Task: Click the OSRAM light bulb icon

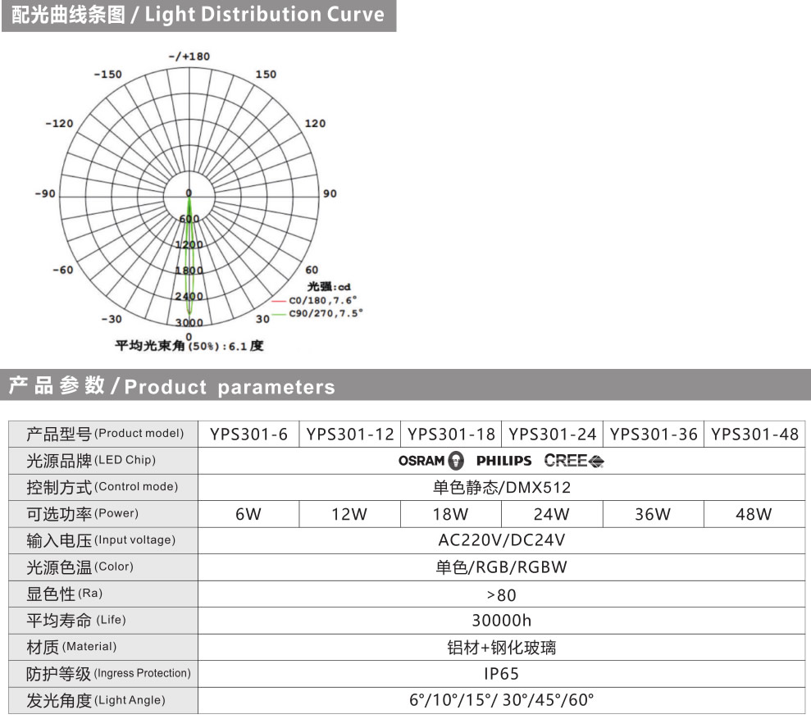Action: [x=456, y=461]
